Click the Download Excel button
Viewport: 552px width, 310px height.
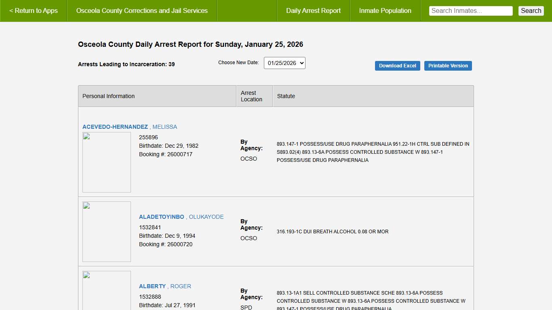[x=397, y=66]
